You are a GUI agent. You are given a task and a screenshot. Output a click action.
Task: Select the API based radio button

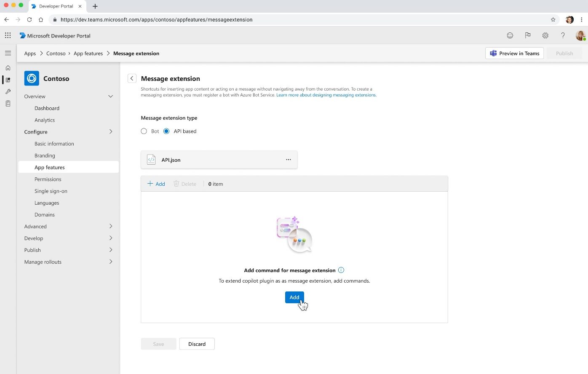pos(166,131)
